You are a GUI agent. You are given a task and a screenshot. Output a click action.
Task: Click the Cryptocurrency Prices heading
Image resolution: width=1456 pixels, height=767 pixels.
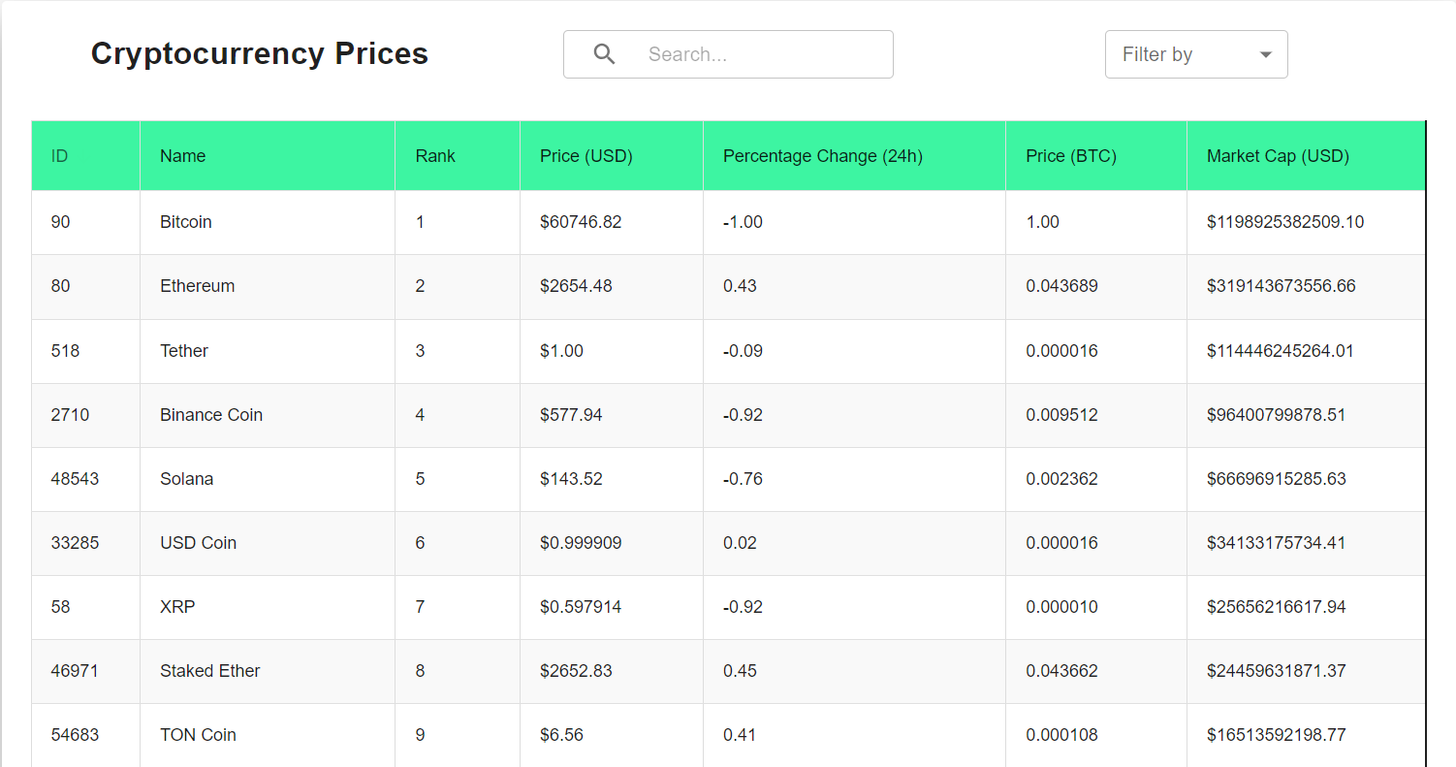[260, 53]
